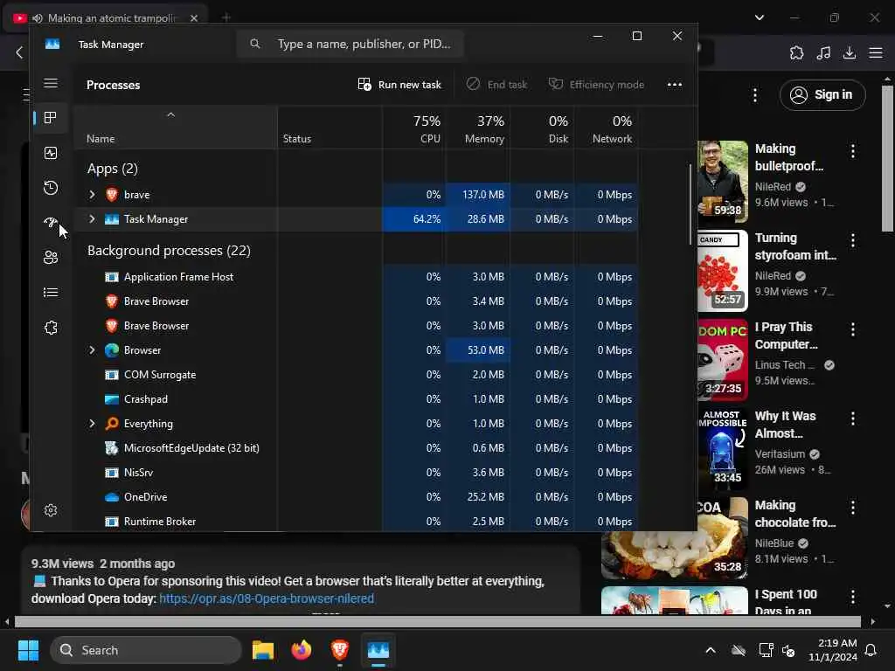Viewport: 895px width, 671px height.
Task: Expand the Task Manager process group
Action: [92, 219]
